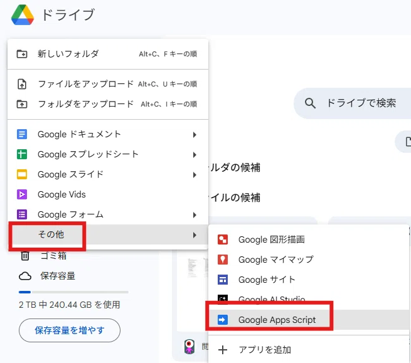Click the user avatar icon below thumbnail

[x=189, y=347]
